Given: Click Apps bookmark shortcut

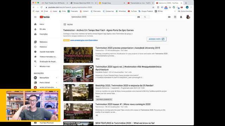Looking at the screenshot, I should pos(36,11).
